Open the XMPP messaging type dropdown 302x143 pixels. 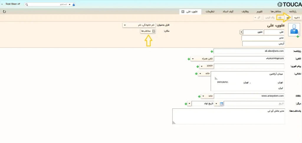tap(206, 66)
